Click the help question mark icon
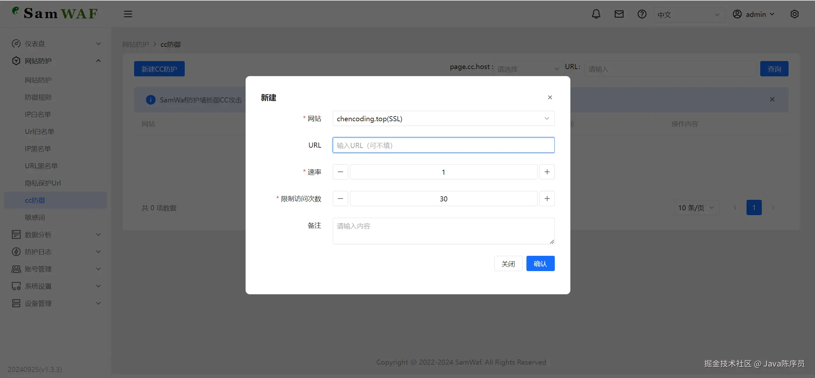The height and width of the screenshot is (378, 815). click(642, 14)
